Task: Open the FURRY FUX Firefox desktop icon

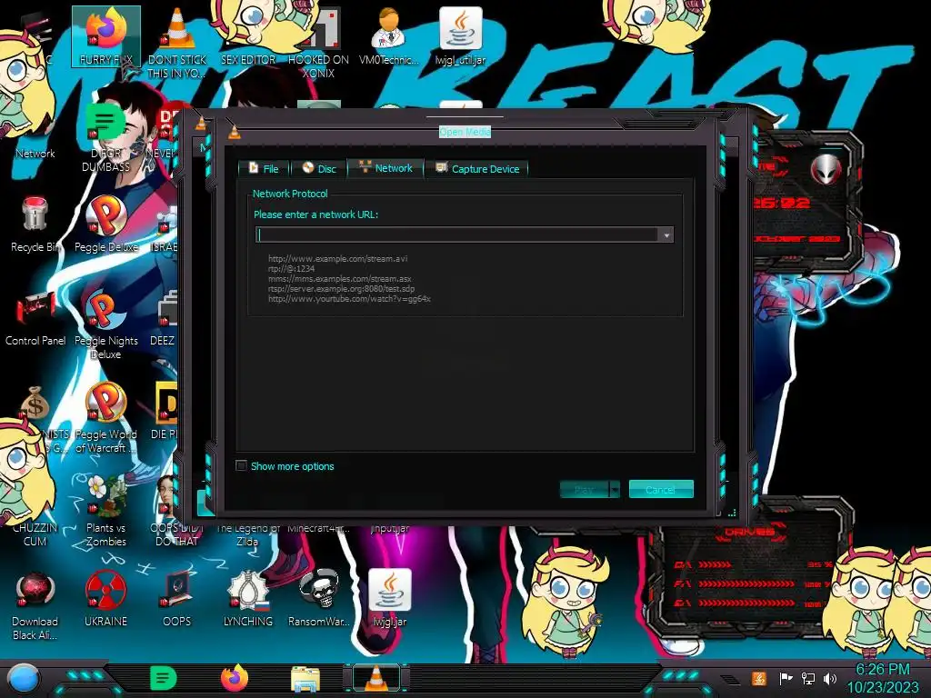Action: pos(105,36)
